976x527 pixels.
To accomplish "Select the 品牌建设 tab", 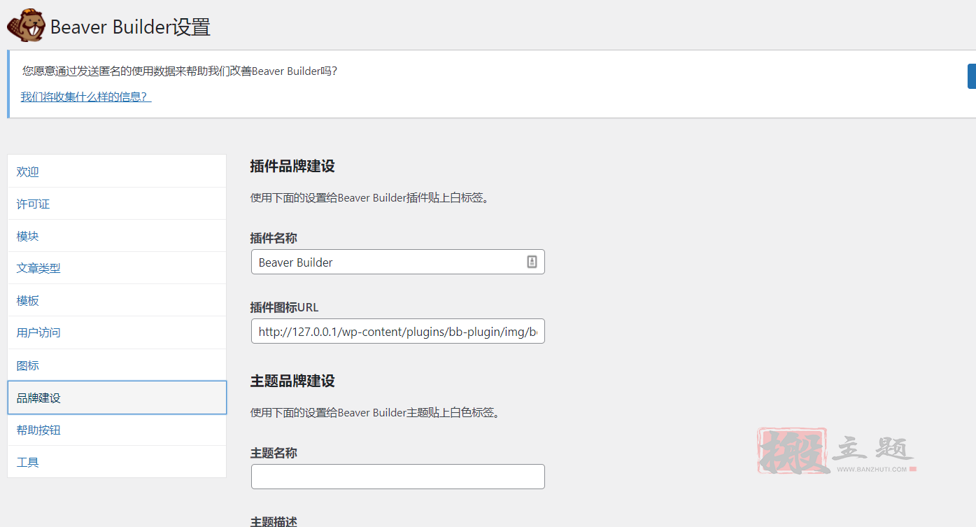I will tap(117, 398).
